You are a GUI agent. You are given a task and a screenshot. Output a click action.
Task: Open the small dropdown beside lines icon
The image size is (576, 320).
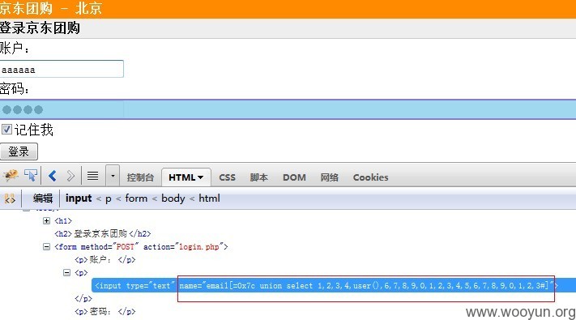[x=113, y=176]
